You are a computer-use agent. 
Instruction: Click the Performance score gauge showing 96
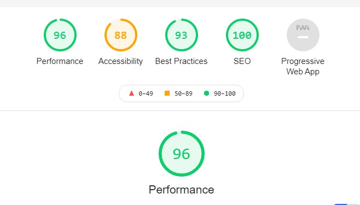pos(60,35)
